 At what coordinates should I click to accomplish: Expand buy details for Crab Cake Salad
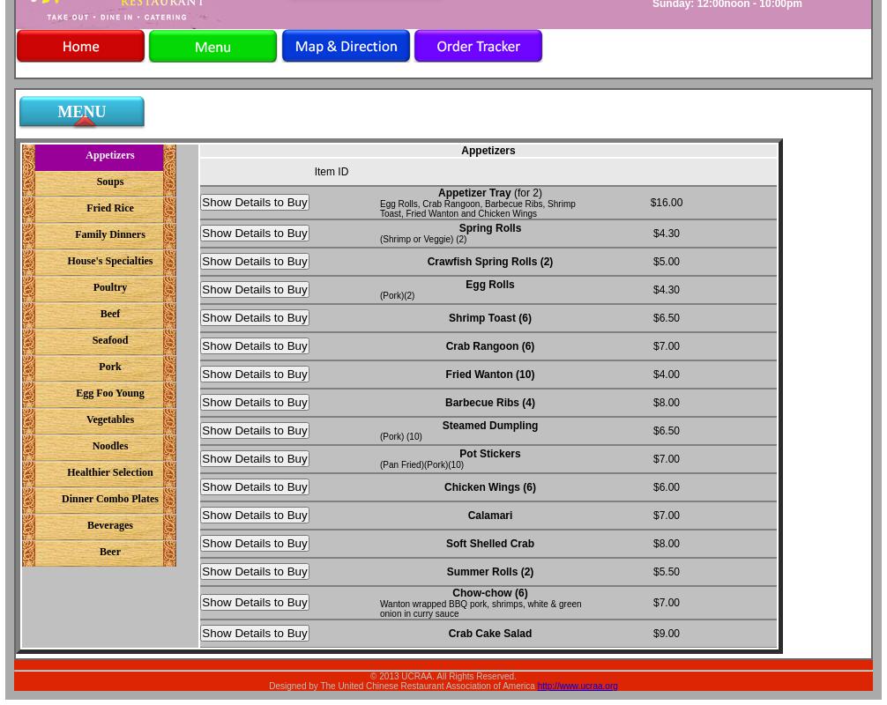click(x=255, y=634)
